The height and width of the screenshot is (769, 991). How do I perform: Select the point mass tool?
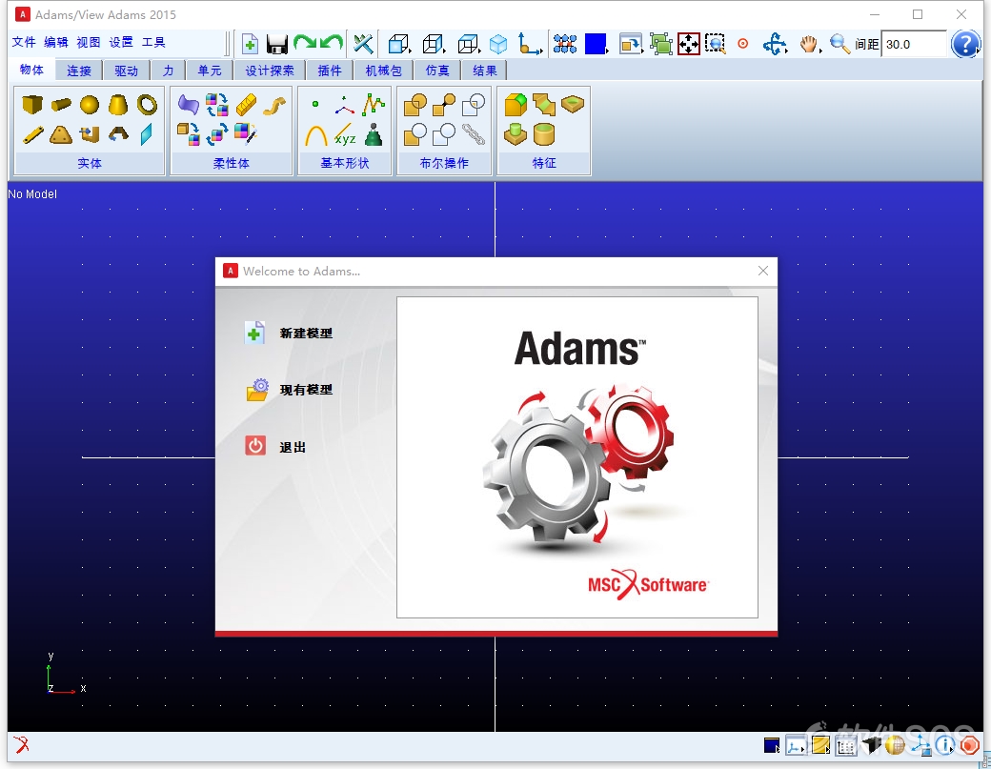[x=374, y=134]
